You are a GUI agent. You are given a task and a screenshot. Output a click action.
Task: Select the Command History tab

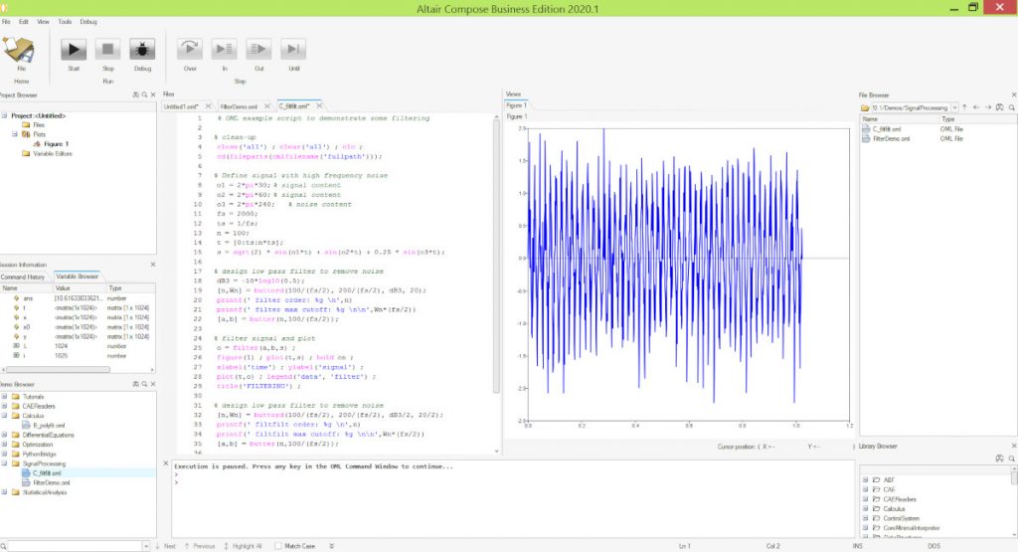point(25,276)
